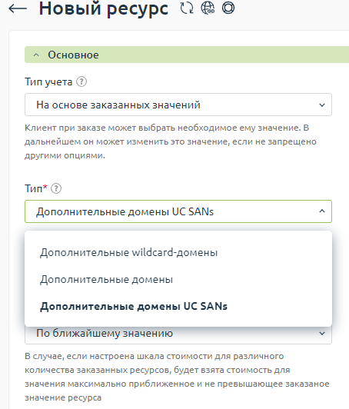The width and height of the screenshot is (349, 409).
Task: Click the refresh arrows icon beside title
Action: [x=187, y=8]
